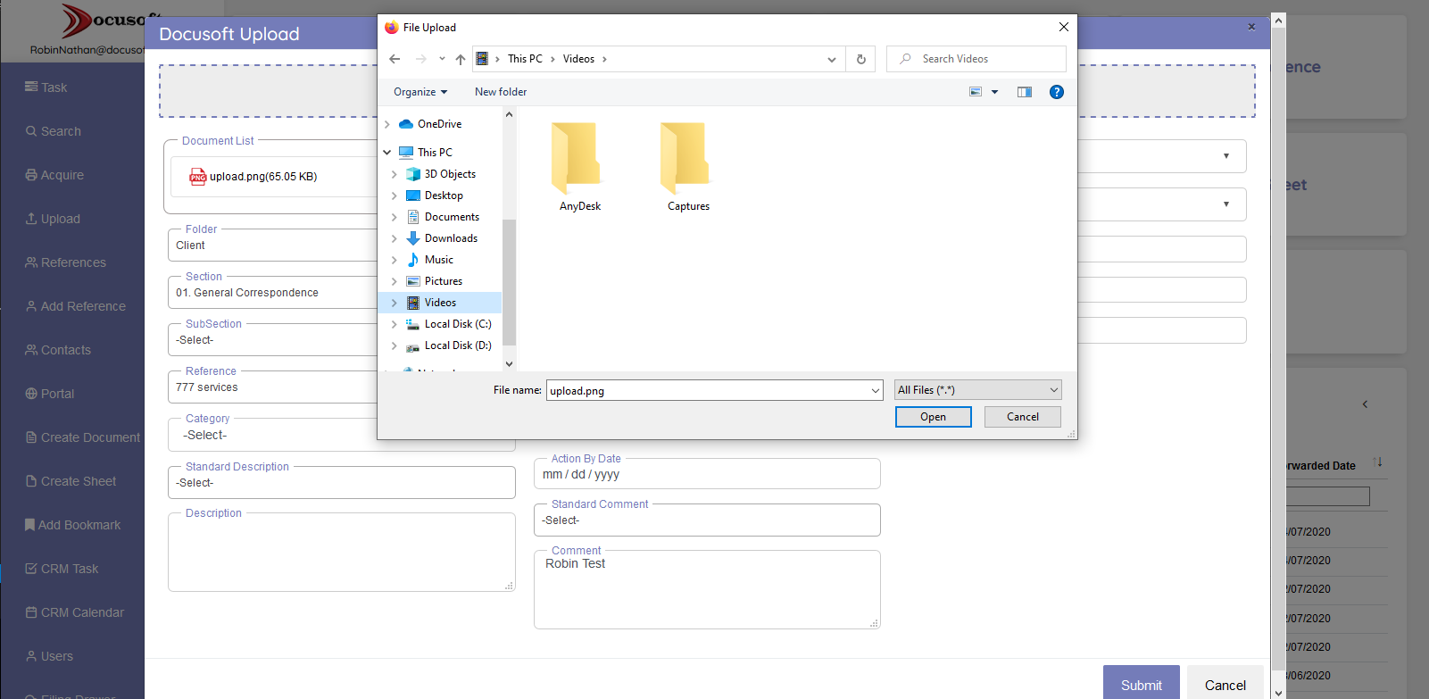This screenshot has width=1429, height=699.
Task: Click the Open button
Action: [x=933, y=417]
